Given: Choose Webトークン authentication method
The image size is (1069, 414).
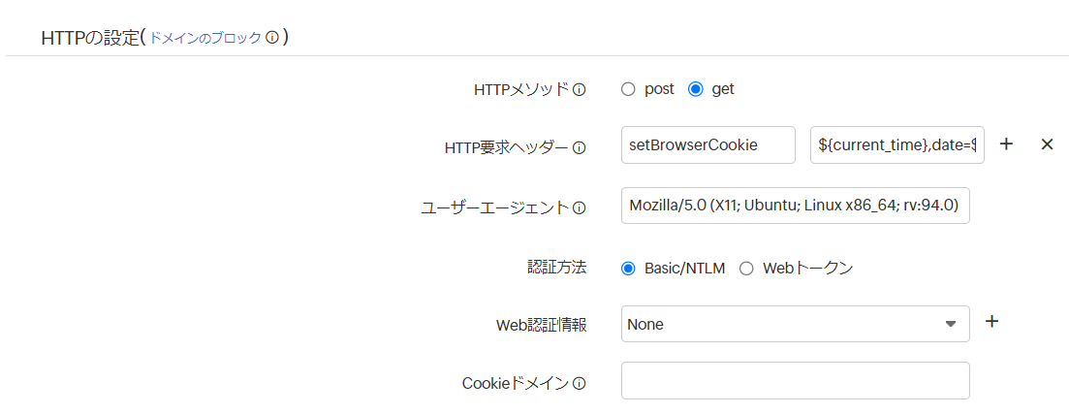Looking at the screenshot, I should [x=746, y=269].
